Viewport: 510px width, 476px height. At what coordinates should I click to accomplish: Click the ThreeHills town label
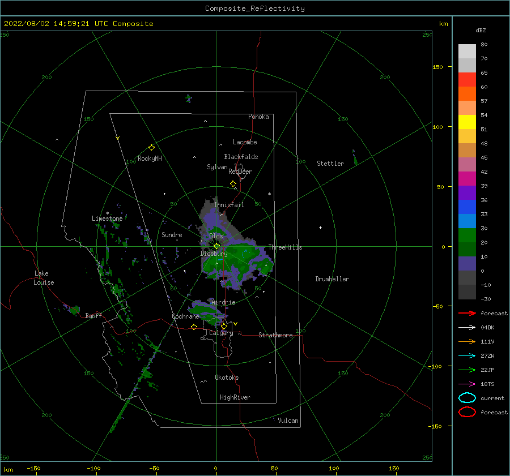(285, 247)
